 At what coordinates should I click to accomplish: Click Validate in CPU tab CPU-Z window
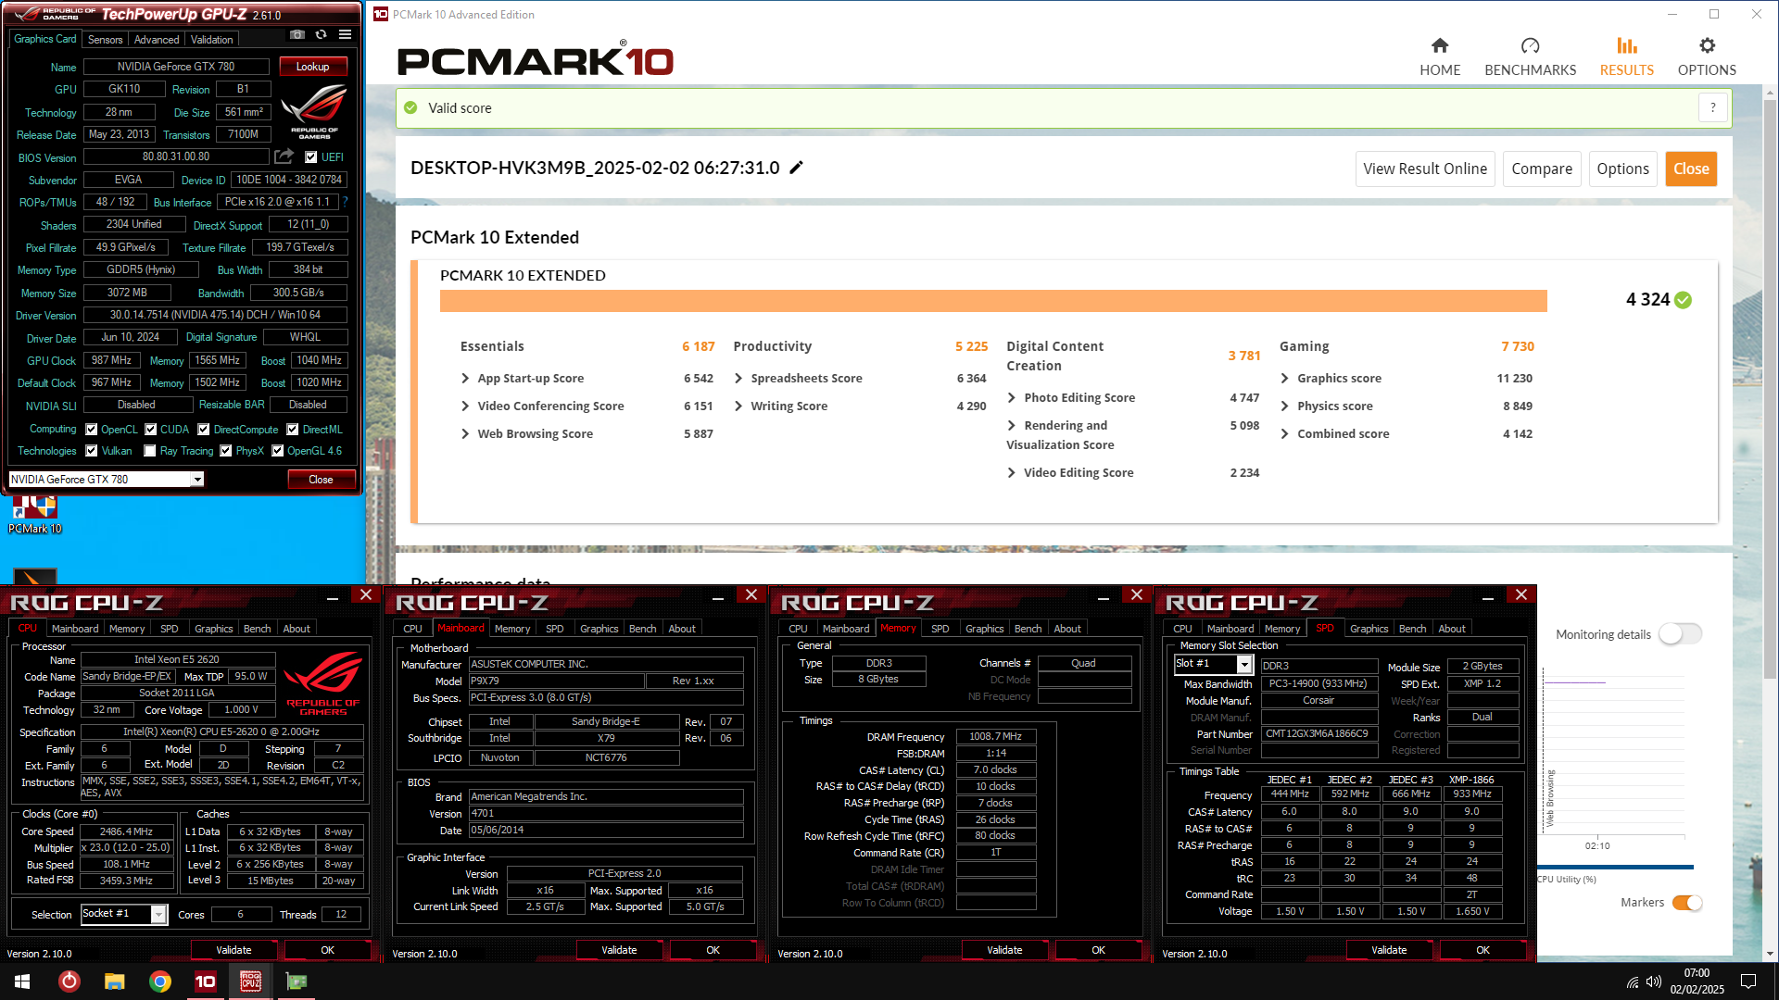click(x=233, y=950)
